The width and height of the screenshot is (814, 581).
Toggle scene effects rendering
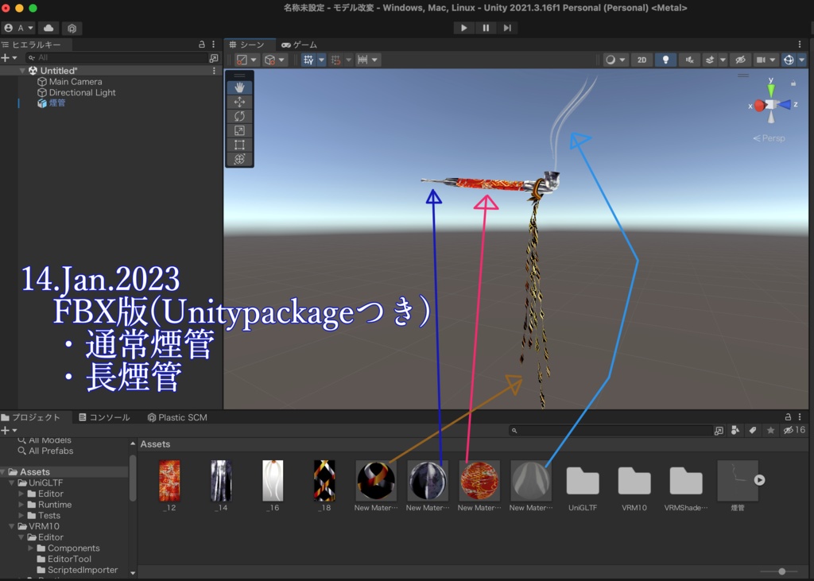(710, 60)
